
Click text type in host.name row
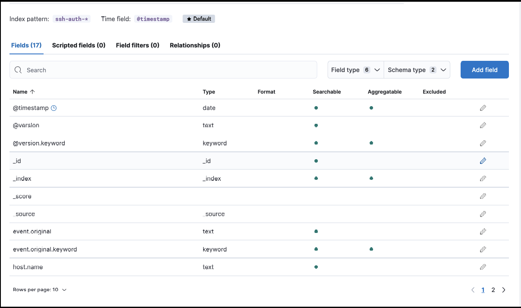click(208, 267)
